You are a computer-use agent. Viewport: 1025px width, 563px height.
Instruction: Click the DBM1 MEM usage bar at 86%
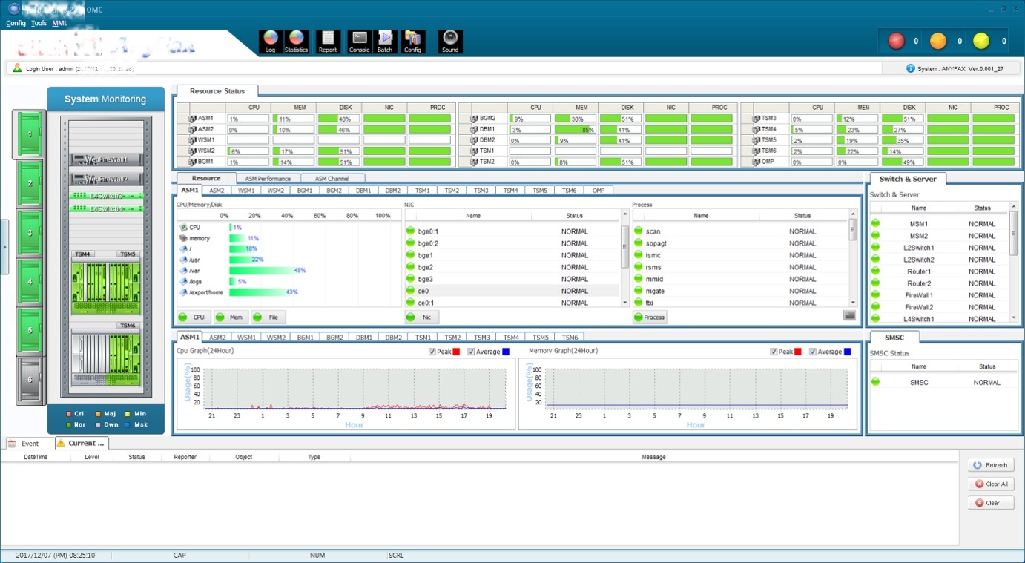[575, 129]
